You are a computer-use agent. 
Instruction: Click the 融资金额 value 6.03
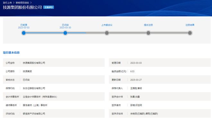click(132, 71)
